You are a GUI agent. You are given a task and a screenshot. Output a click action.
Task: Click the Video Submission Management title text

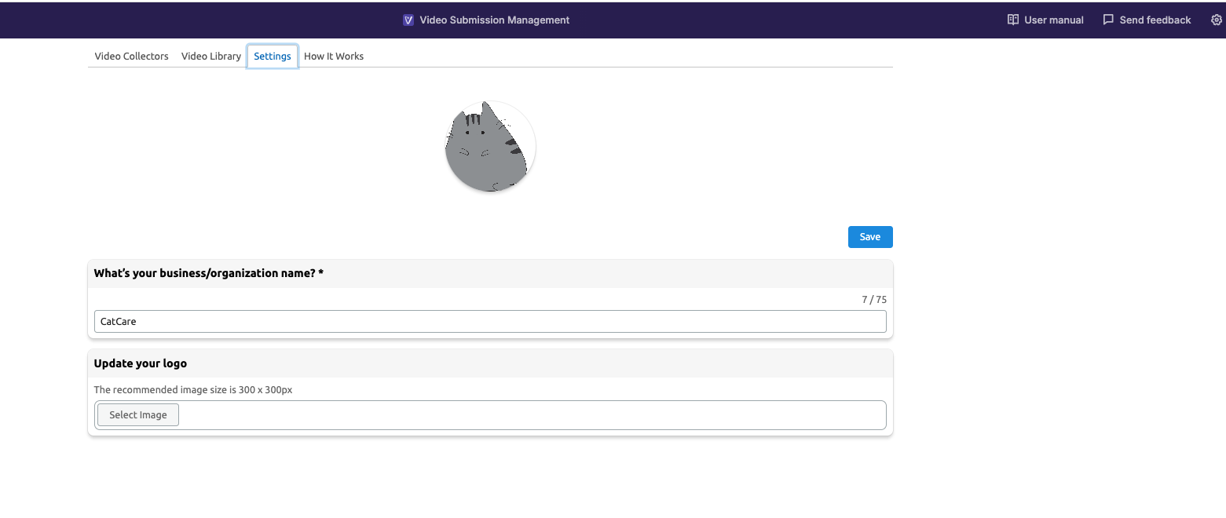point(494,20)
